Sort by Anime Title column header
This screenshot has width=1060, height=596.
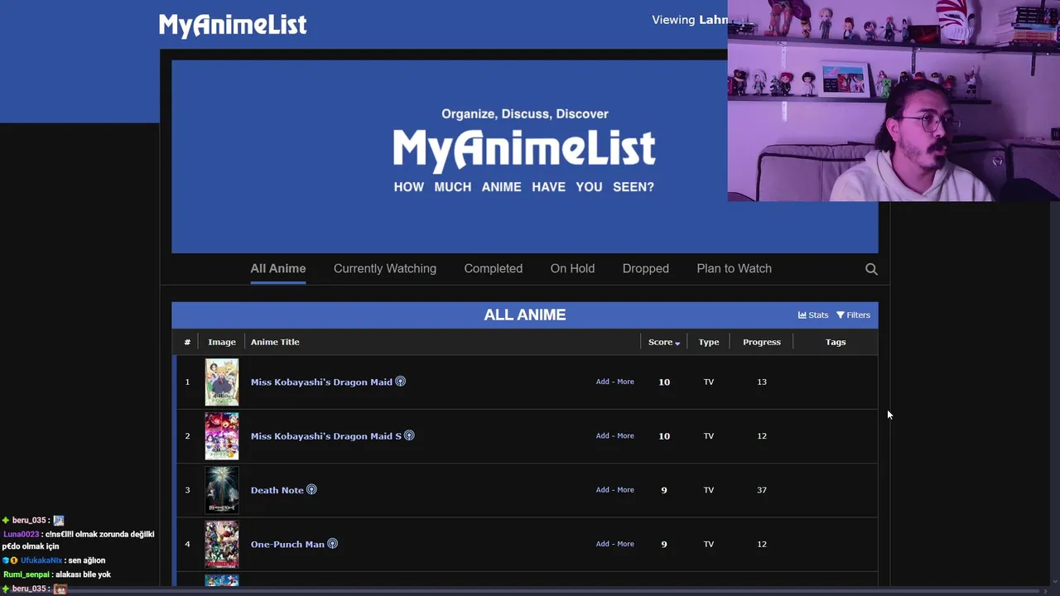(x=275, y=342)
